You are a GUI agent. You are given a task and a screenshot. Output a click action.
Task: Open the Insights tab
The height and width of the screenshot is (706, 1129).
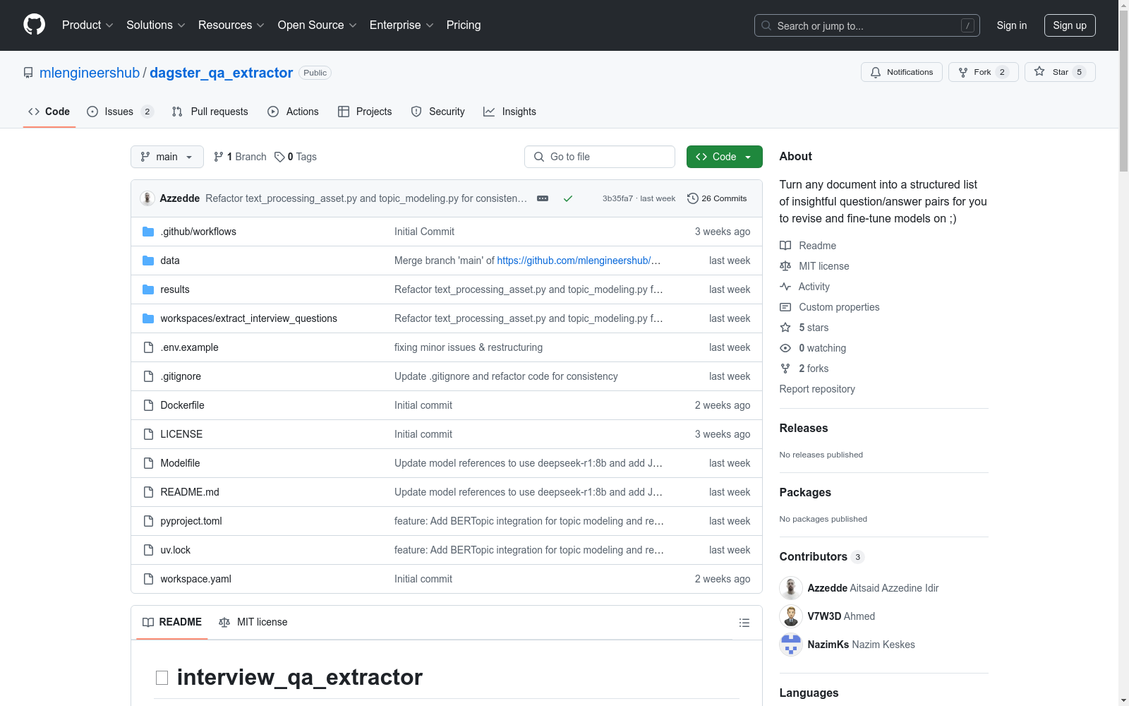pos(509,112)
